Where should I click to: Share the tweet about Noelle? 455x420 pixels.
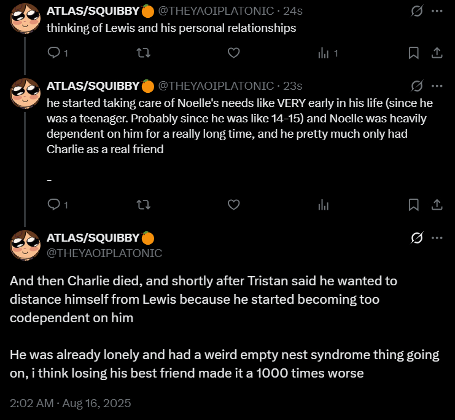tap(437, 205)
